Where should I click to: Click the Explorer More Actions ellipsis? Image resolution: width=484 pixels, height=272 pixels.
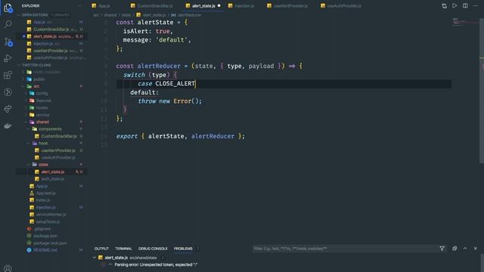79,6
